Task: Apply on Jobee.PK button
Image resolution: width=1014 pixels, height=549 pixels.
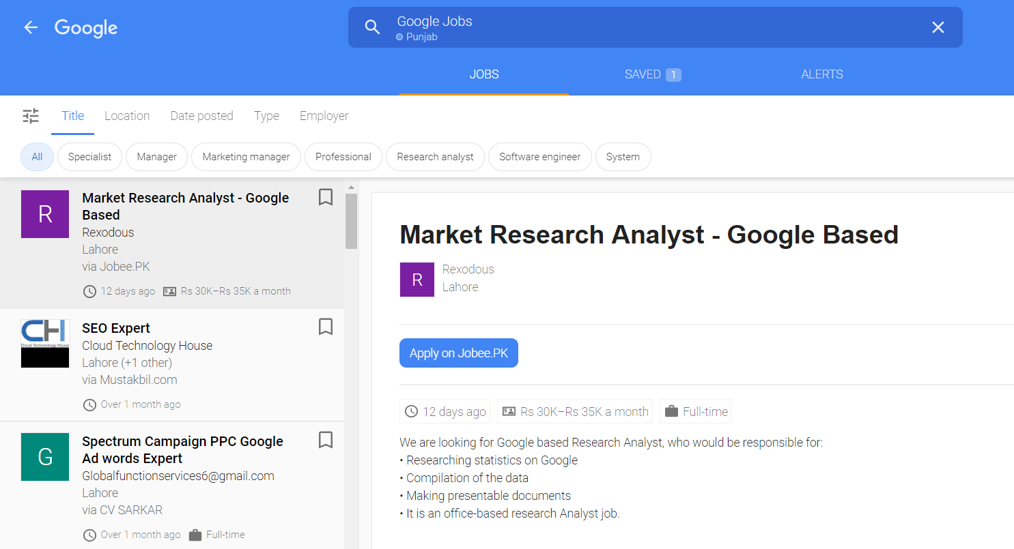Action: coord(458,353)
